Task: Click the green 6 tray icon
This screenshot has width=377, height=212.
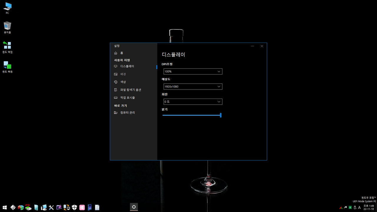Action: [x=350, y=208]
